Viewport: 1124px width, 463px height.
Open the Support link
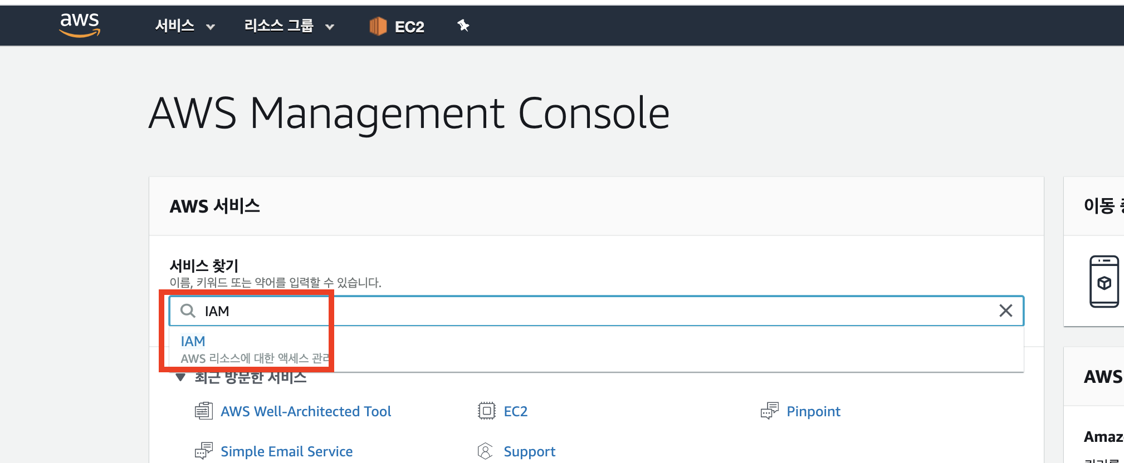tap(529, 451)
